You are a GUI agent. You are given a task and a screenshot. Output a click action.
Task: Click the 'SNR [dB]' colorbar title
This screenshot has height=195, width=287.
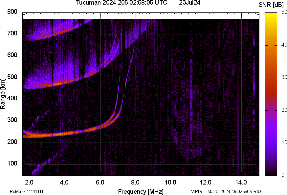click(x=271, y=5)
